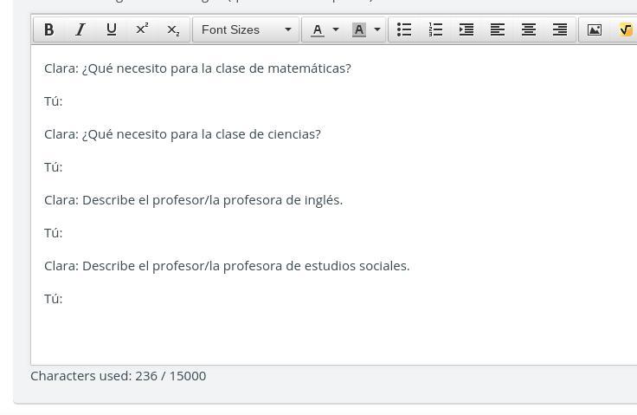
Task: Align text to the left
Action: pyautogui.click(x=498, y=29)
